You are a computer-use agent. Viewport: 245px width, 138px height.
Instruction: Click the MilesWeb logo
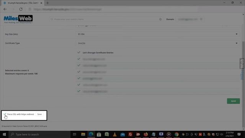point(18,19)
